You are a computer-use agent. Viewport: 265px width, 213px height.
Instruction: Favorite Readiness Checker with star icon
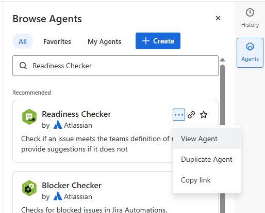(x=204, y=115)
